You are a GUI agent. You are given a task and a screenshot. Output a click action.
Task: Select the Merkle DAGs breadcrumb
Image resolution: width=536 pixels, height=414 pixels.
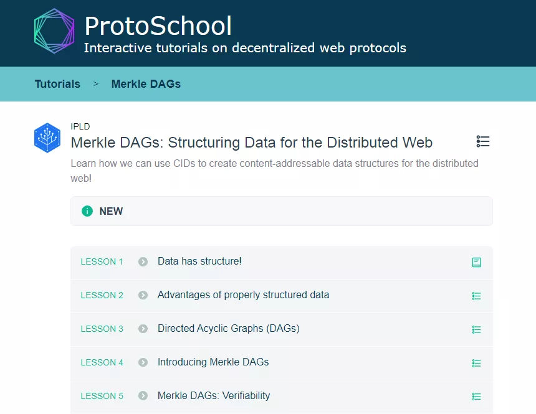146,83
